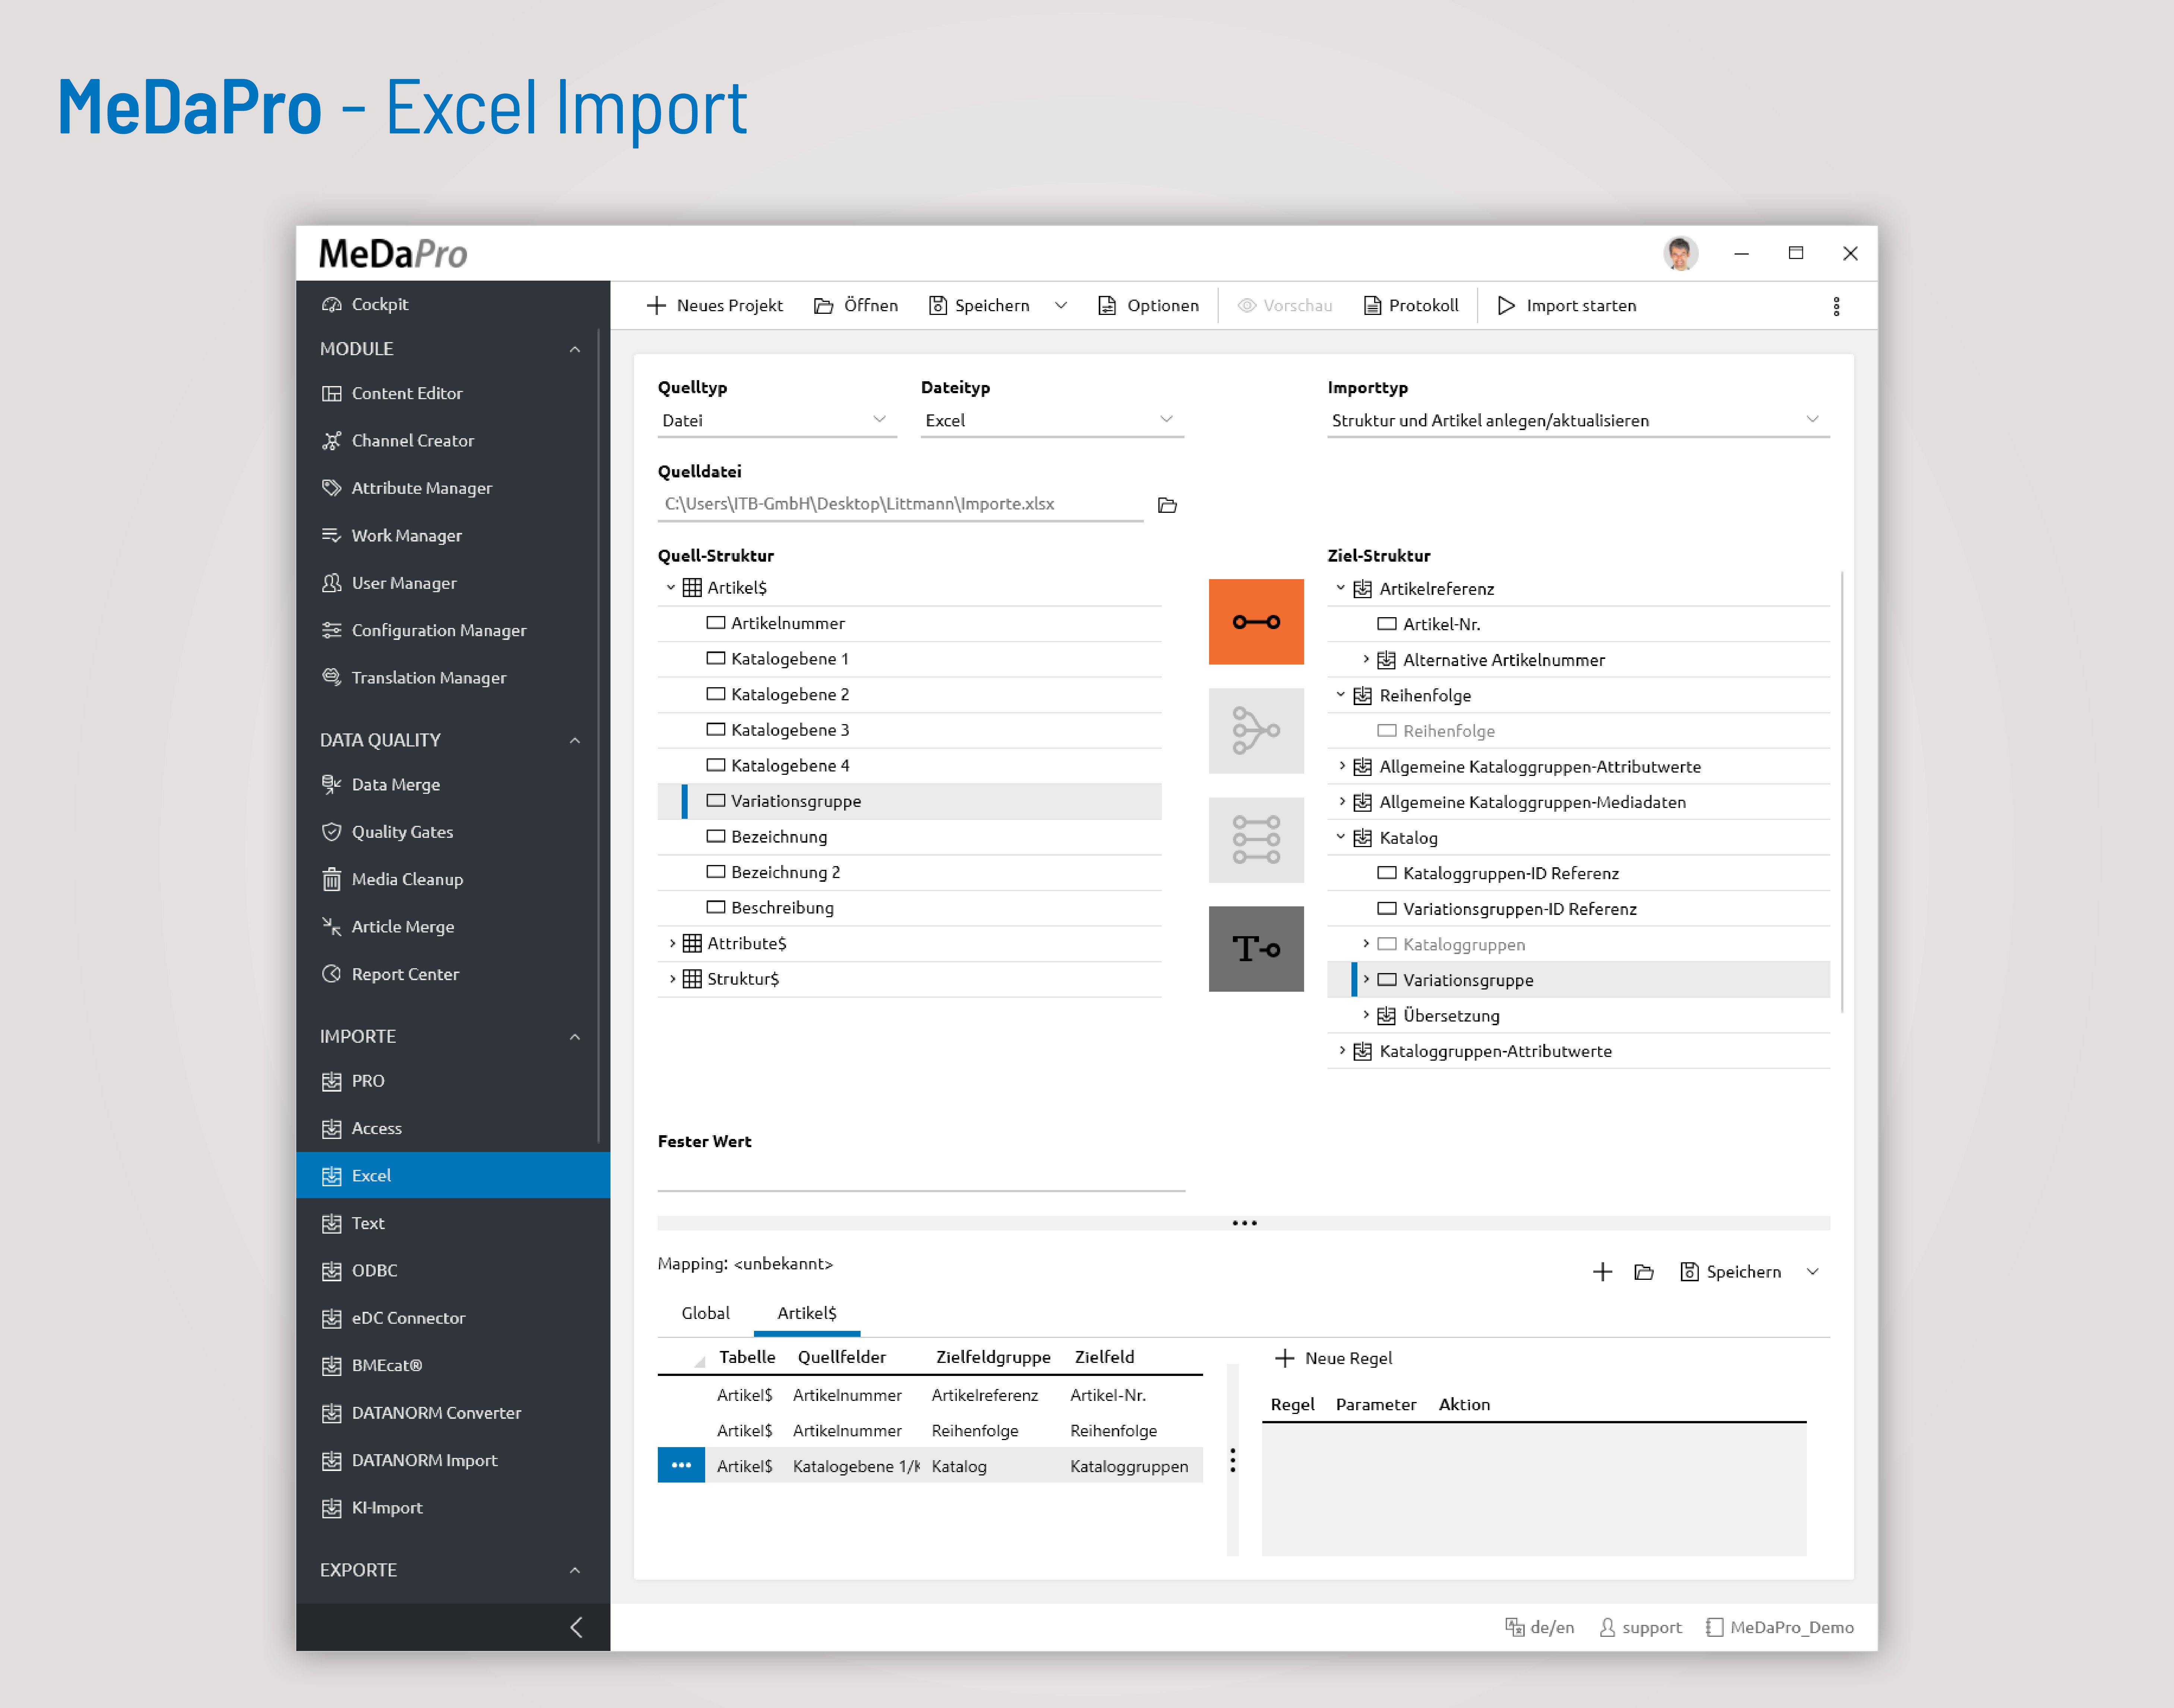Click the vertical dots beside mapping table

[1232, 1460]
